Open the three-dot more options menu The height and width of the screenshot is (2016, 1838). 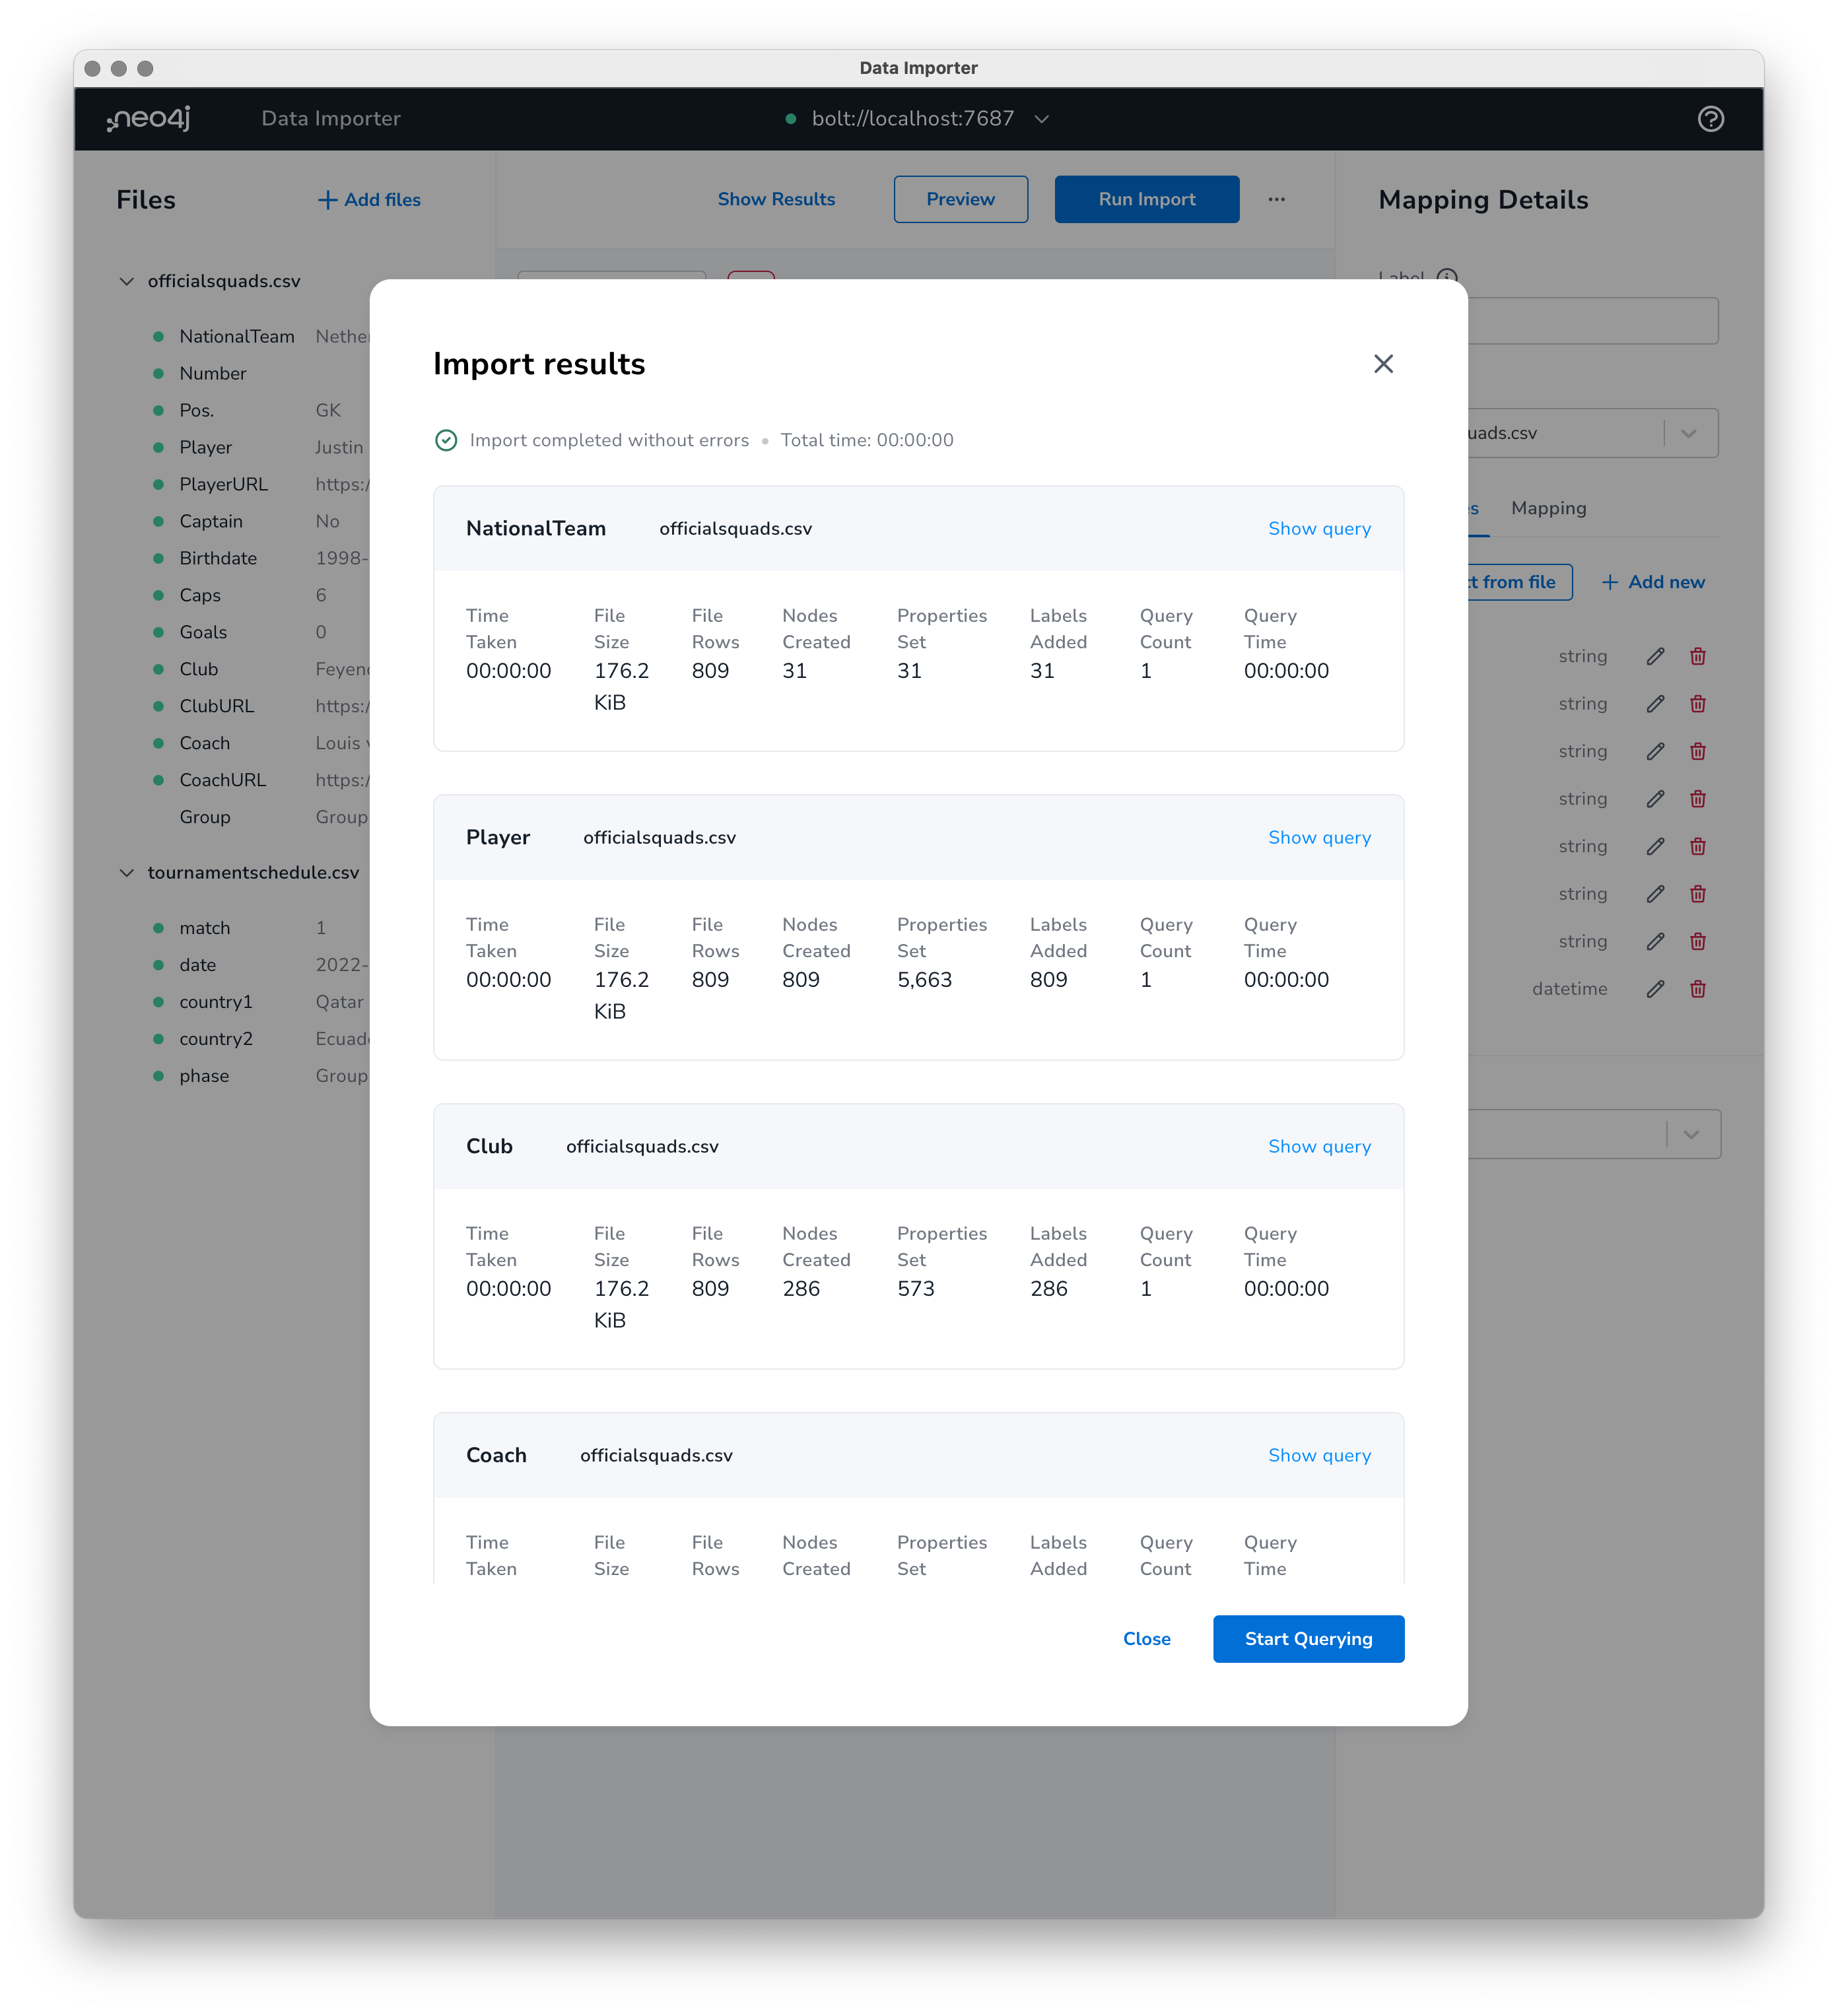[x=1276, y=199]
